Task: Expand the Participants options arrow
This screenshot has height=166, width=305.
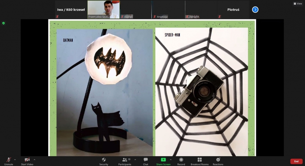Action: coord(135,160)
